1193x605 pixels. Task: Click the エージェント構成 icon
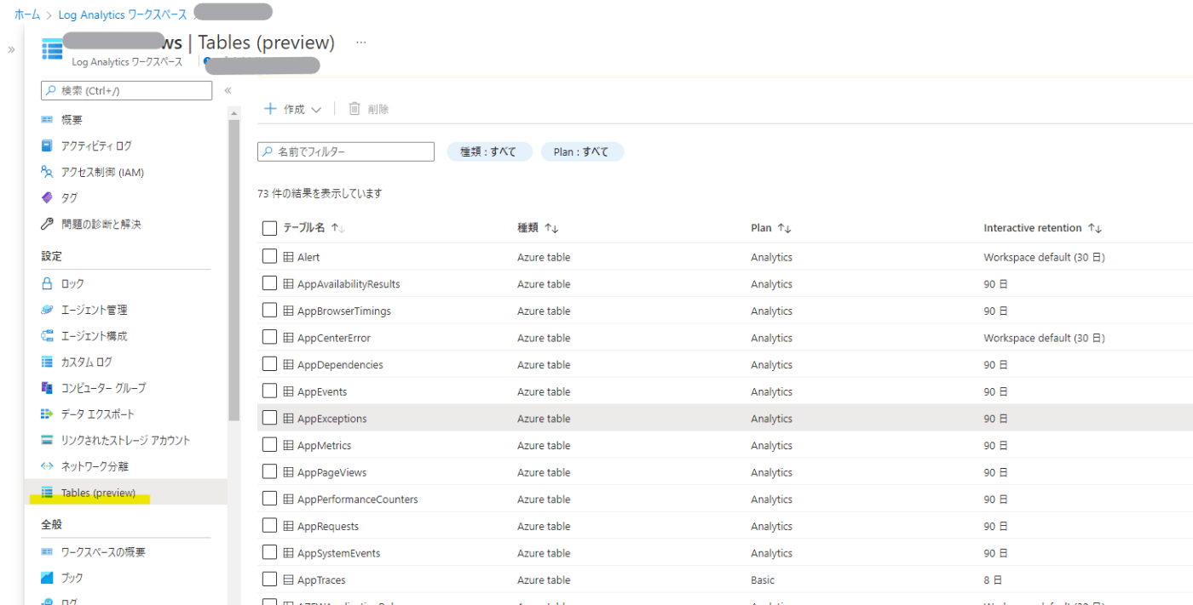47,336
